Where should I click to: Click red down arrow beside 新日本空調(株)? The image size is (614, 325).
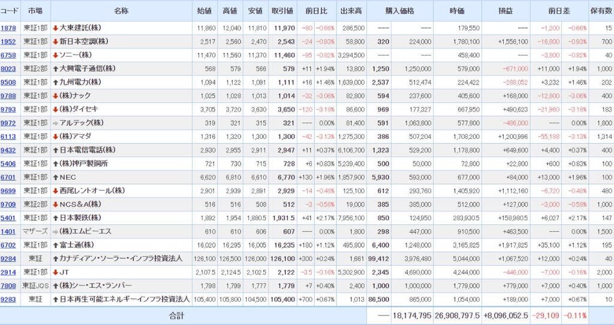point(55,42)
